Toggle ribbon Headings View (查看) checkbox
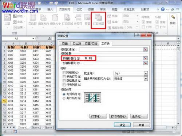 [x=157, y=22]
